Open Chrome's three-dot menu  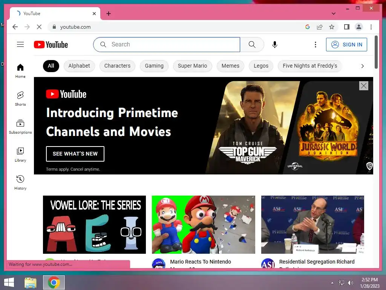tap(371, 27)
